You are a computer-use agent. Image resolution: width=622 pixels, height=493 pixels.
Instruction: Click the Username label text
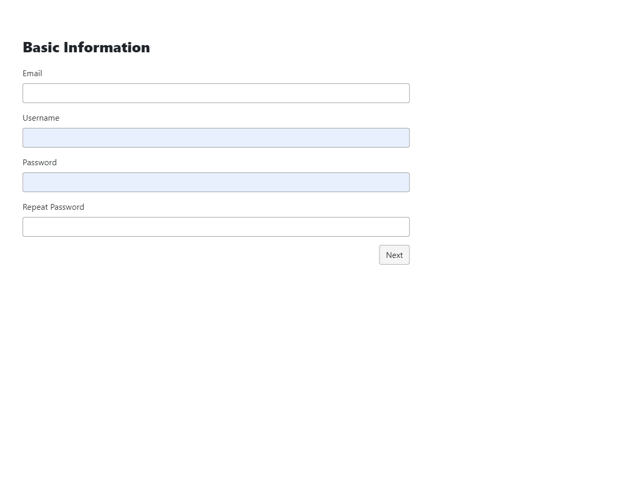click(x=41, y=118)
